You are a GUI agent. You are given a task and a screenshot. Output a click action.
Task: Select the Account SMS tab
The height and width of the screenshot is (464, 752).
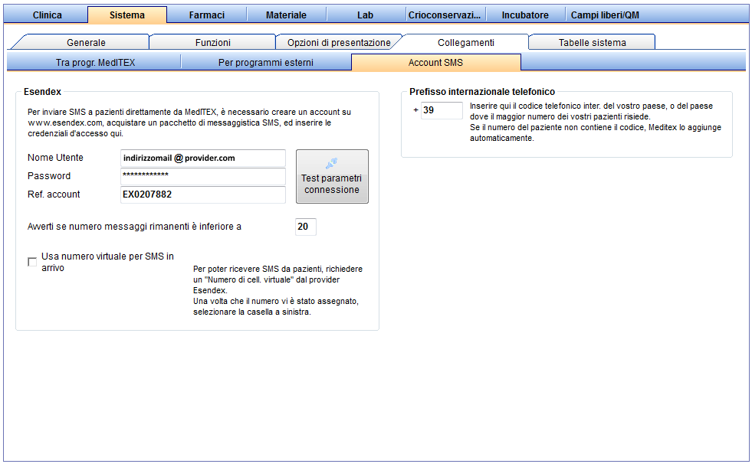click(x=435, y=62)
